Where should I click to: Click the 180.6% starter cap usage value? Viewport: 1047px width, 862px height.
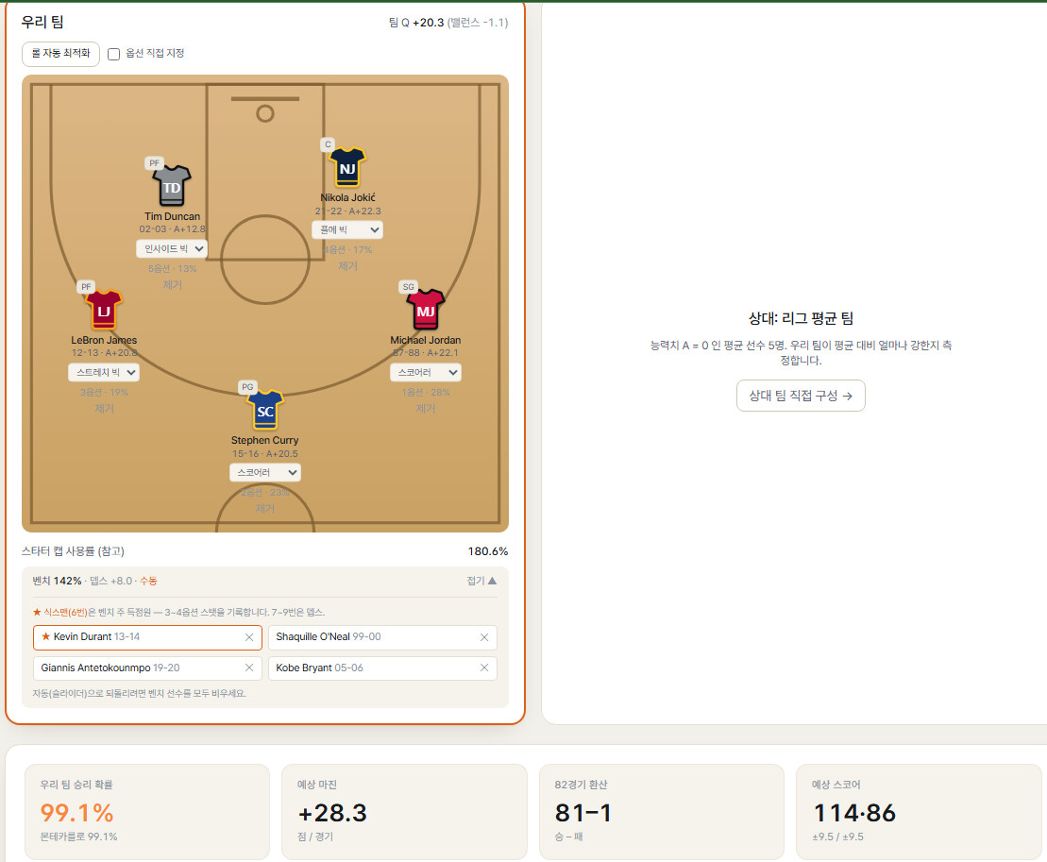pyautogui.click(x=487, y=551)
